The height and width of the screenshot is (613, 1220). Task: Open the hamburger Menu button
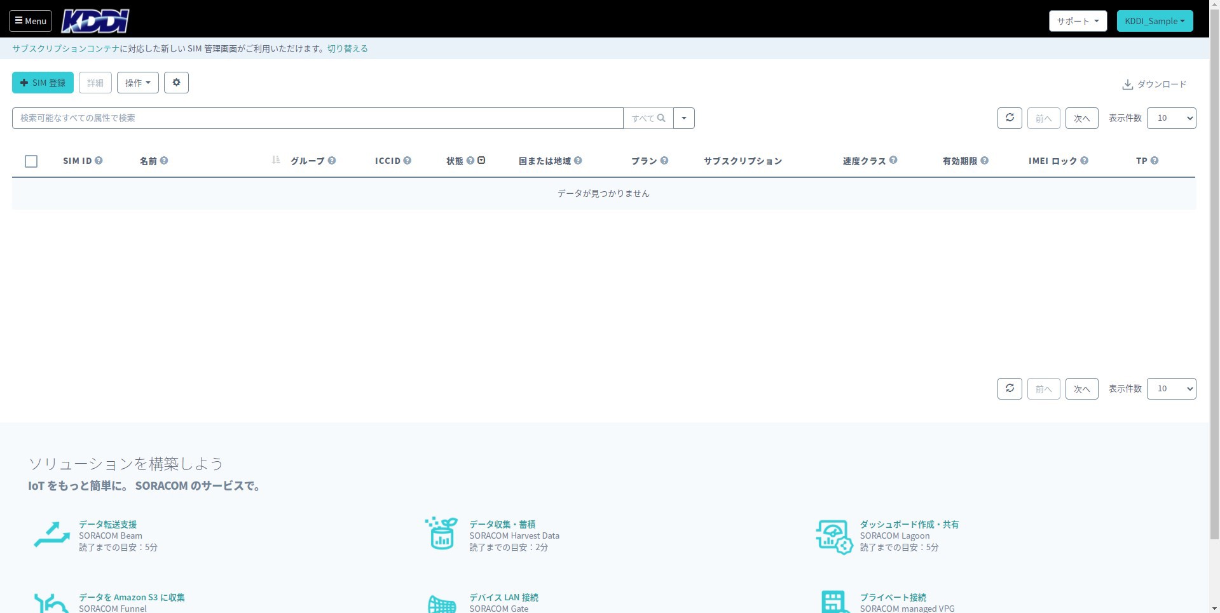(x=31, y=21)
